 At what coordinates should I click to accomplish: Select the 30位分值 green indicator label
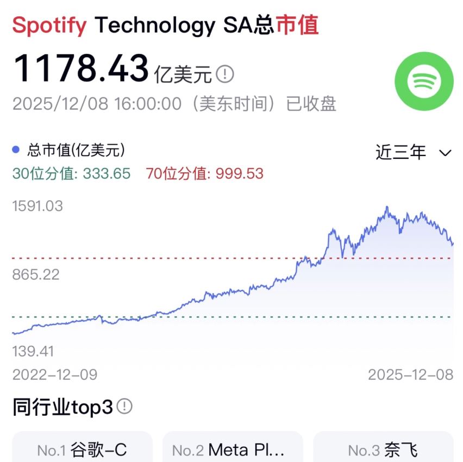point(71,173)
